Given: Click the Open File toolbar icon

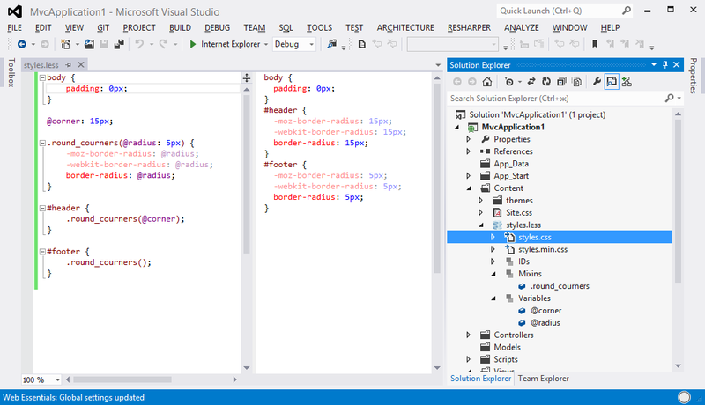Looking at the screenshot, I should click(x=89, y=44).
